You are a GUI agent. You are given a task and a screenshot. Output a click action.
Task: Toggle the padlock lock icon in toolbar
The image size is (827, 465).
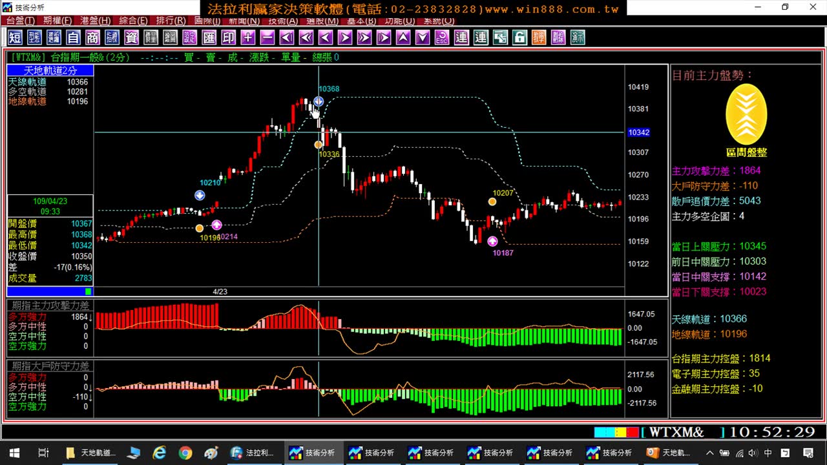(519, 37)
